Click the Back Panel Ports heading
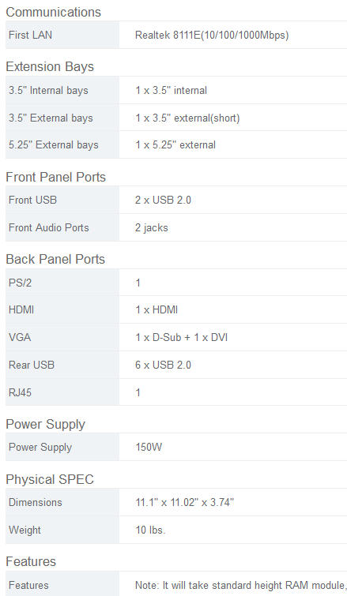The width and height of the screenshot is (347, 596). click(55, 259)
